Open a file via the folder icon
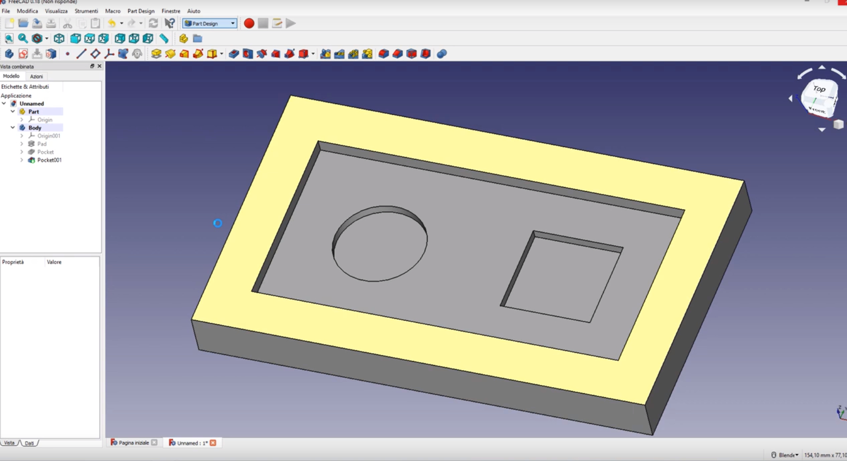 tap(23, 23)
